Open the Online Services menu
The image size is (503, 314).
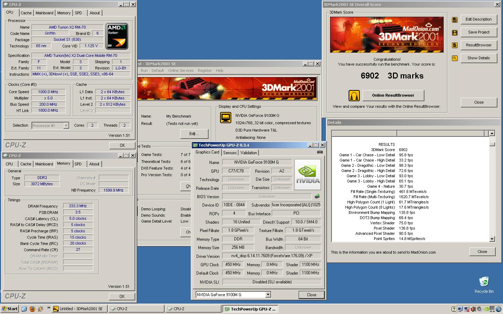[181, 70]
